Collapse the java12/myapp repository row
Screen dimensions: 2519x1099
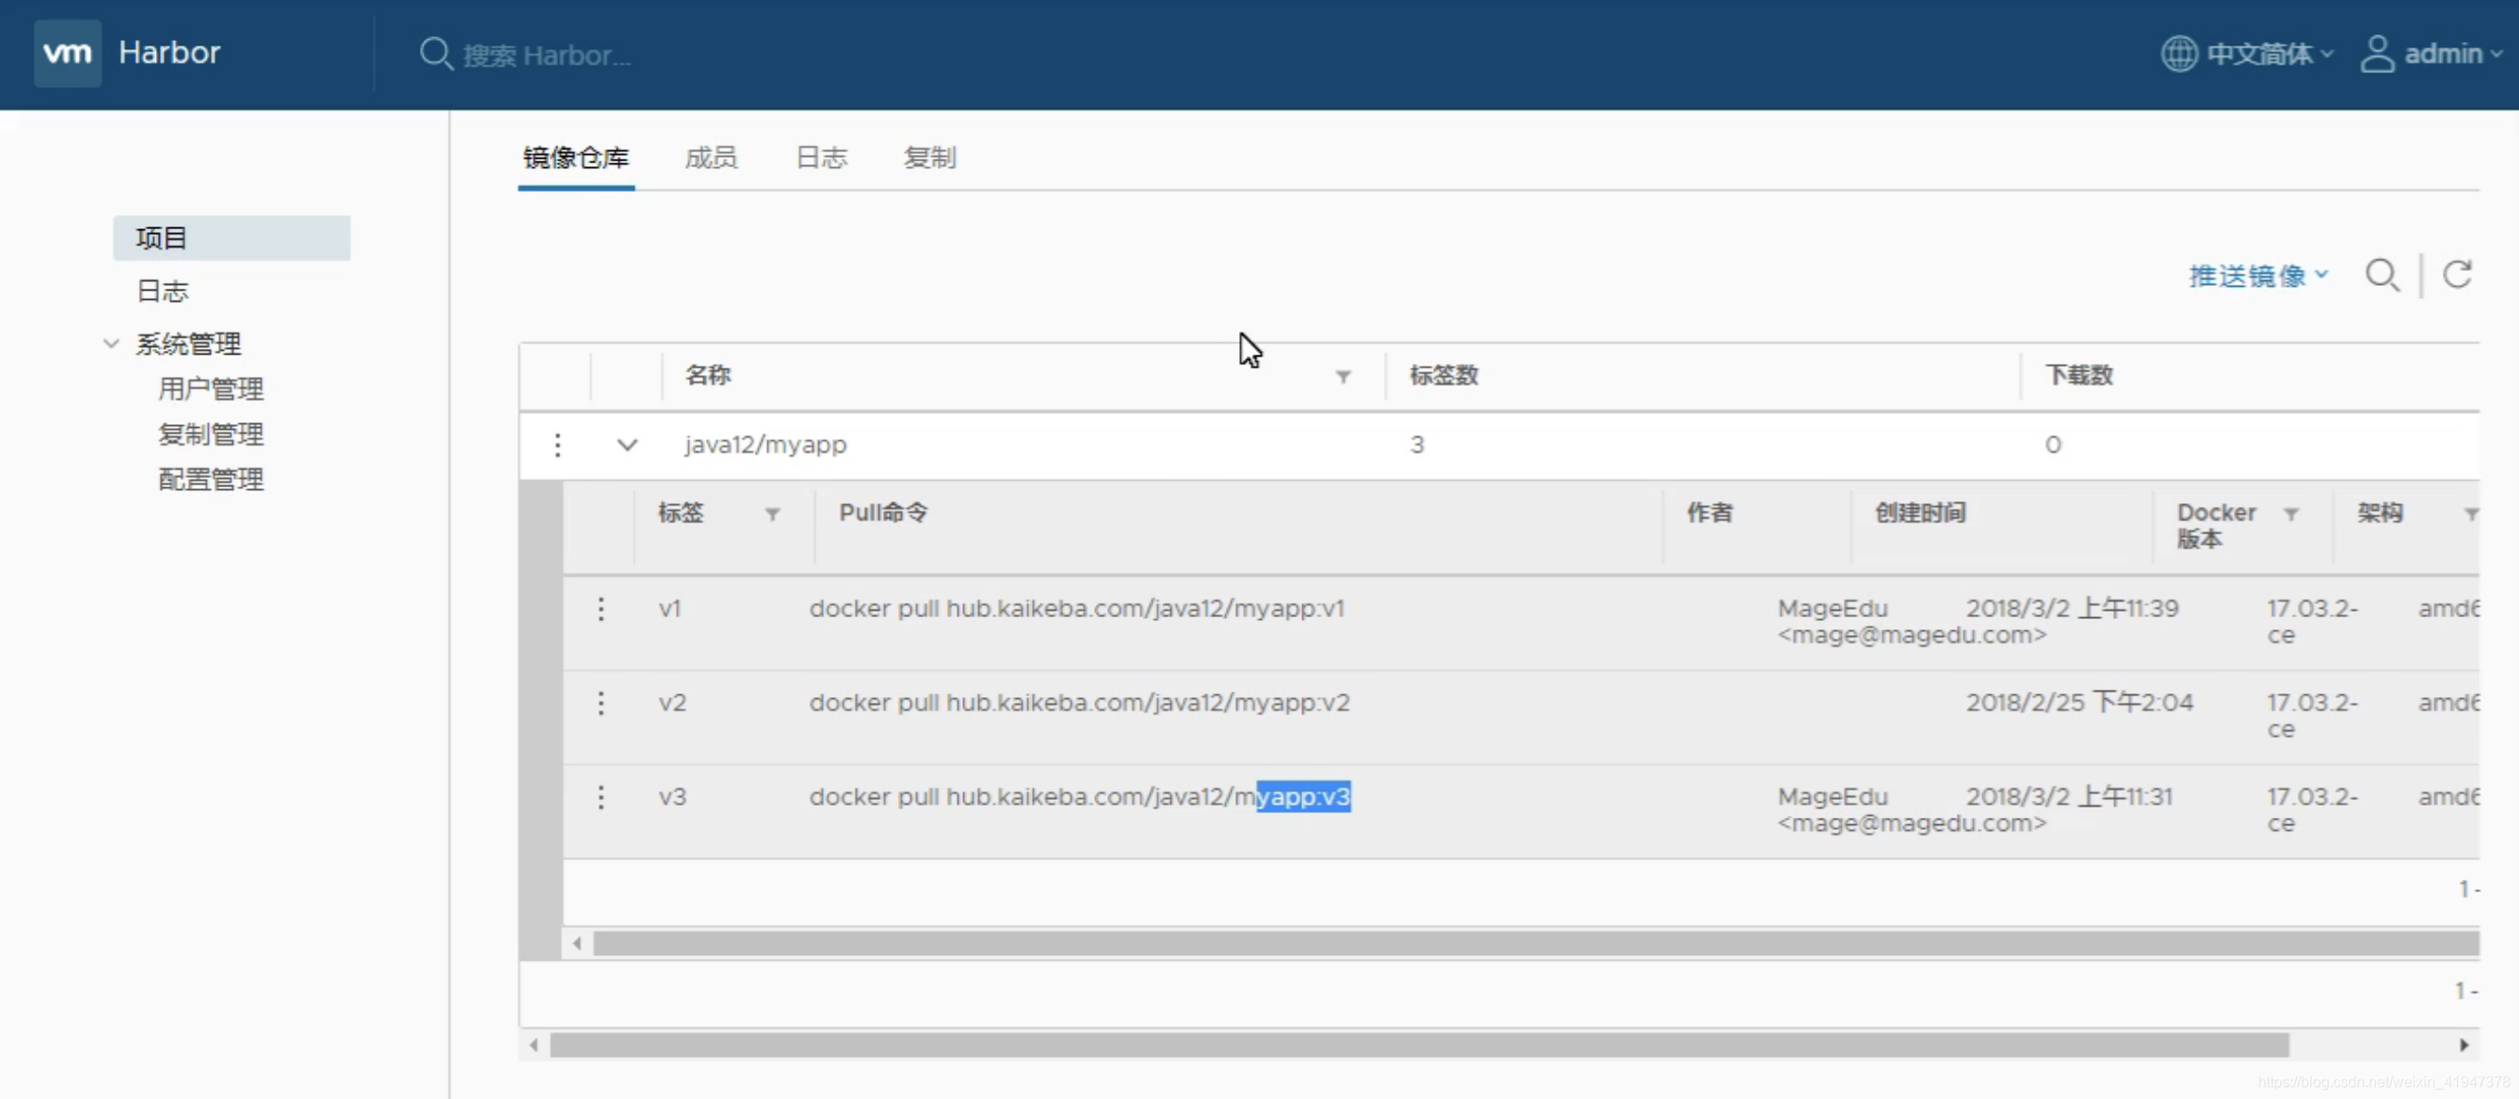(x=627, y=446)
